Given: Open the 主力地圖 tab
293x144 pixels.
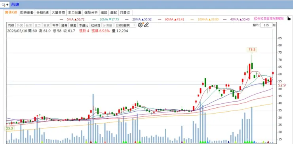Looking at the screenshot, I should 74,13.
